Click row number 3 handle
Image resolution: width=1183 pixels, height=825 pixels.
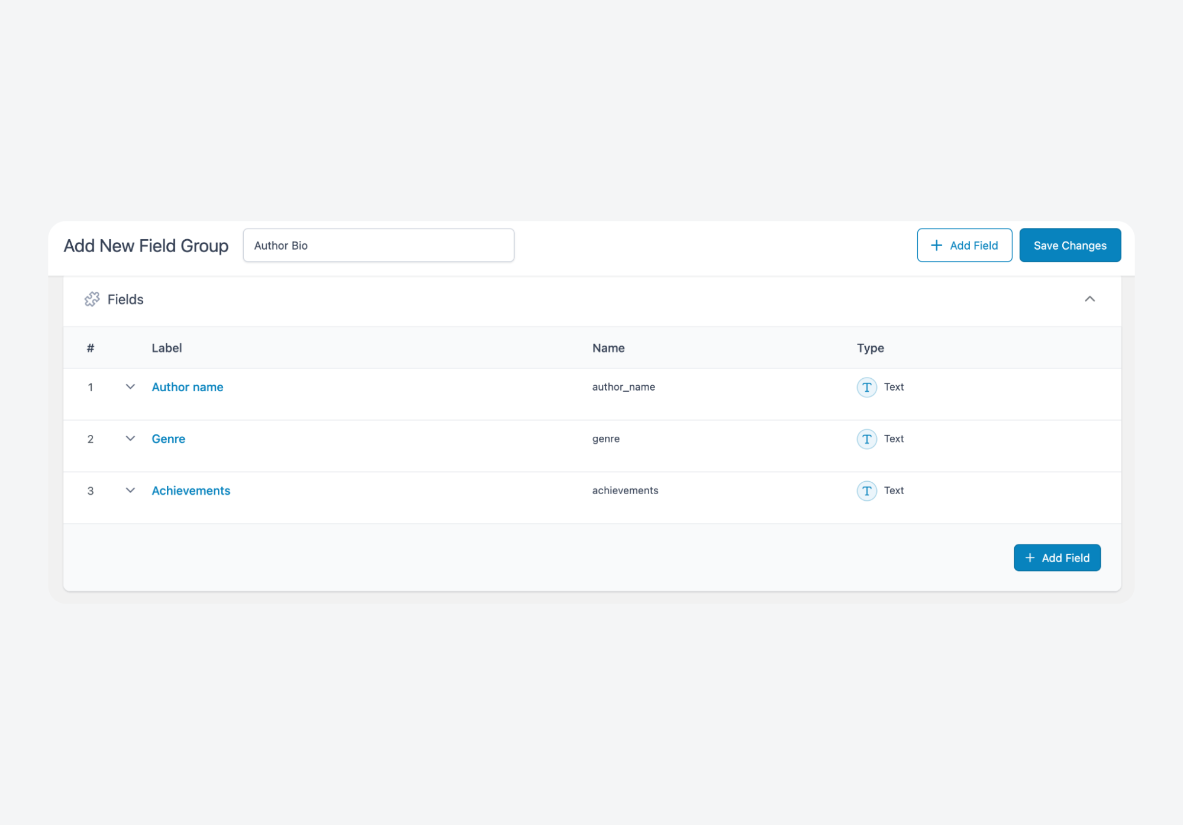click(x=91, y=491)
